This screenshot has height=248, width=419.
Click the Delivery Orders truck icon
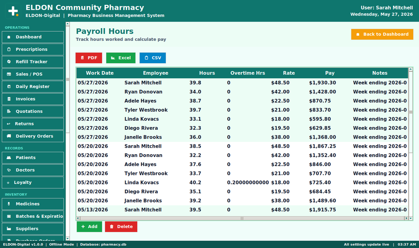tap(9, 136)
